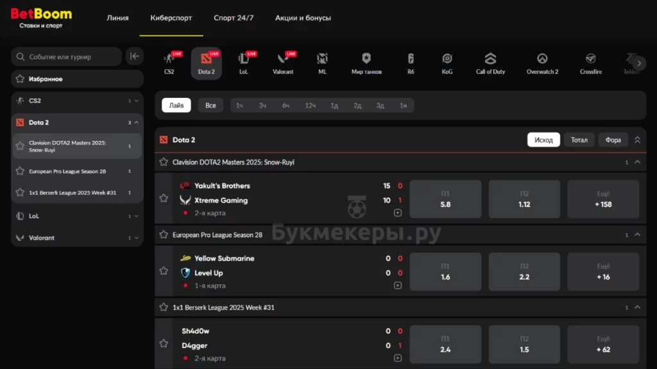Filter events by 1ч
This screenshot has height=369, width=657.
point(239,106)
